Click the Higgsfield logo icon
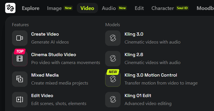This screenshot has height=111, width=214. (x=10, y=8)
